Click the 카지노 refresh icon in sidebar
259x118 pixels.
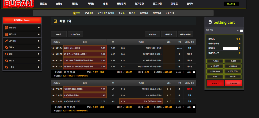(x=6, y=47)
